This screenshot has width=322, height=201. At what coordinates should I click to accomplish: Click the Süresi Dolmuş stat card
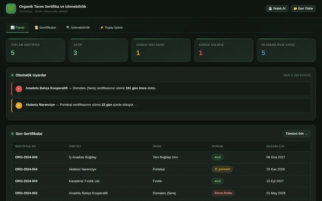pos(224,50)
